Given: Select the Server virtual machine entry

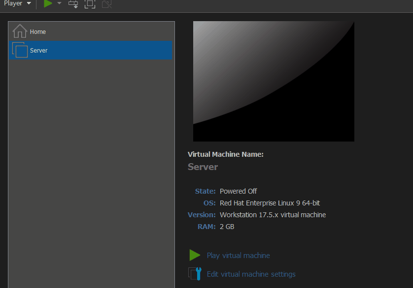Looking at the screenshot, I should [x=90, y=50].
